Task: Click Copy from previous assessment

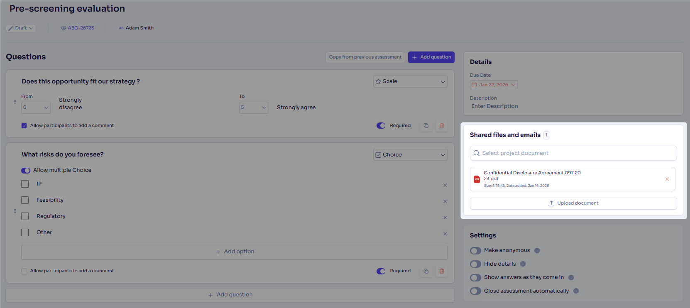Action: click(x=365, y=57)
